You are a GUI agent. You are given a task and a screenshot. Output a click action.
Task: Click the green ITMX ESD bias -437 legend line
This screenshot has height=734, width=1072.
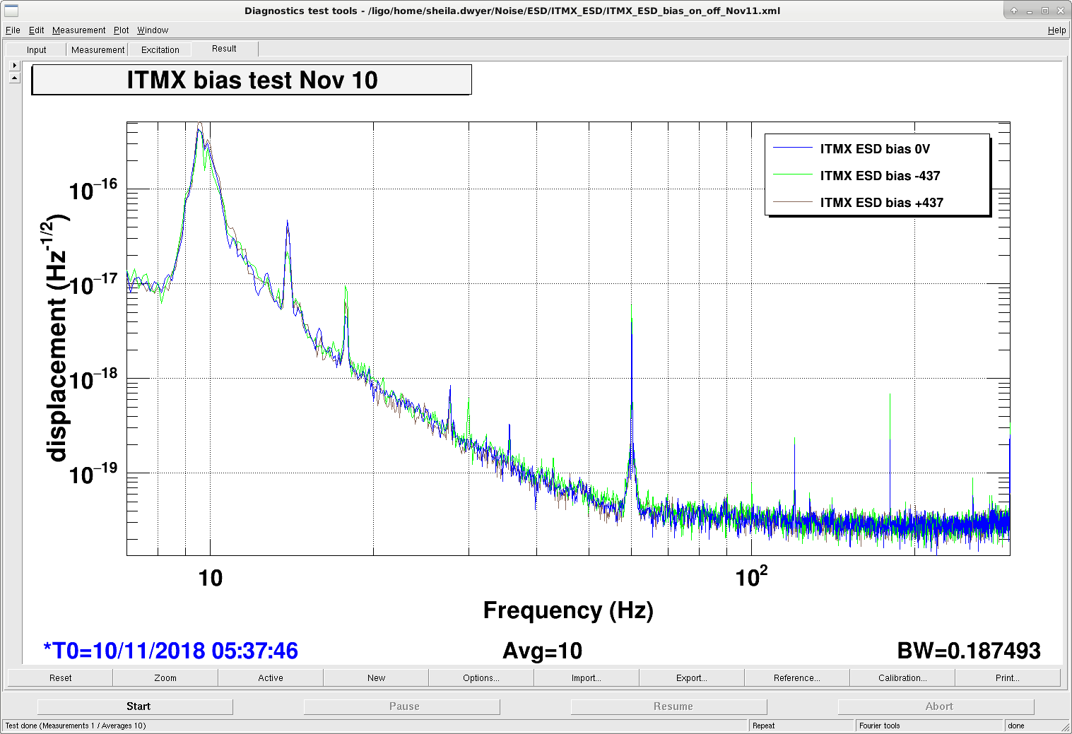point(793,174)
